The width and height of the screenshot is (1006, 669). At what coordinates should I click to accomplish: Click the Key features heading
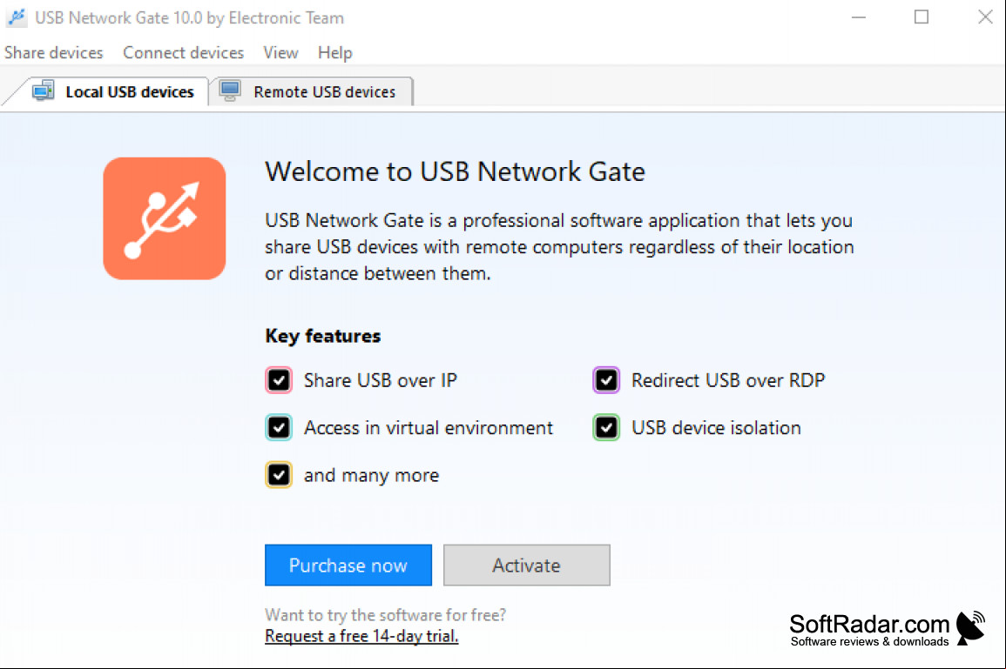[323, 336]
